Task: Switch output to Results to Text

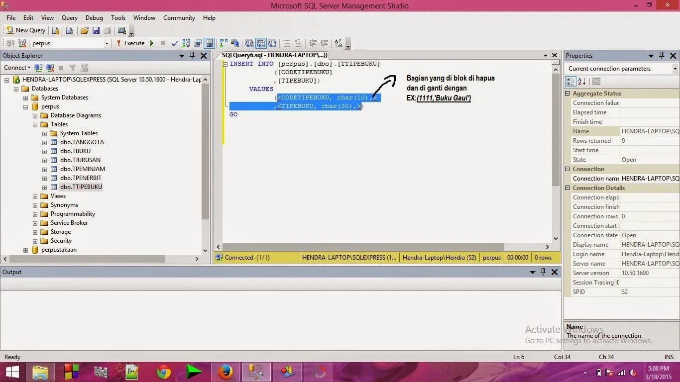Action: (x=249, y=43)
